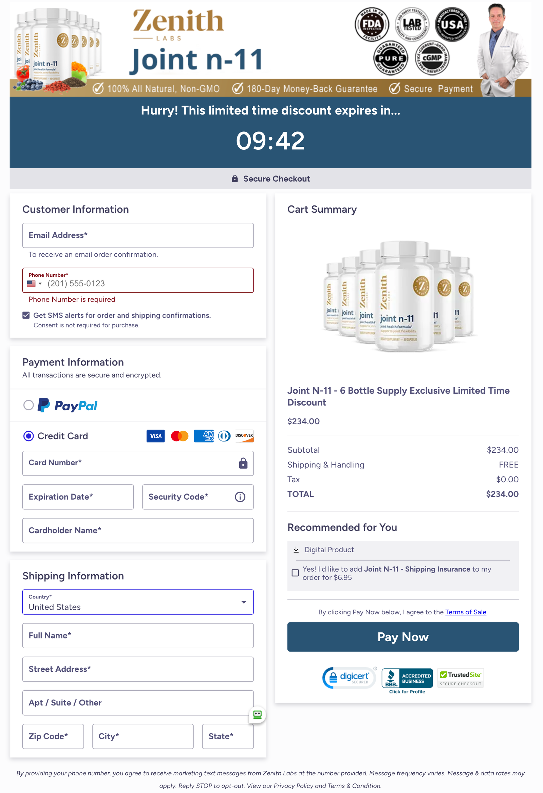Open the BBB Accredited Business profile badge

pyautogui.click(x=407, y=680)
